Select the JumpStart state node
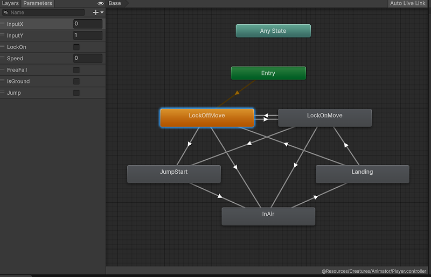 pyautogui.click(x=174, y=174)
